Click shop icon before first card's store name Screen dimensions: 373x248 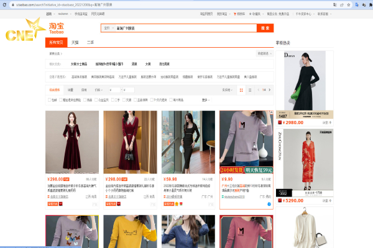(x=48, y=197)
